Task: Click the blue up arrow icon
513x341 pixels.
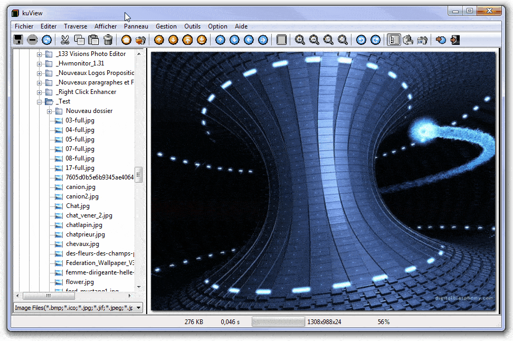Action: [220, 40]
